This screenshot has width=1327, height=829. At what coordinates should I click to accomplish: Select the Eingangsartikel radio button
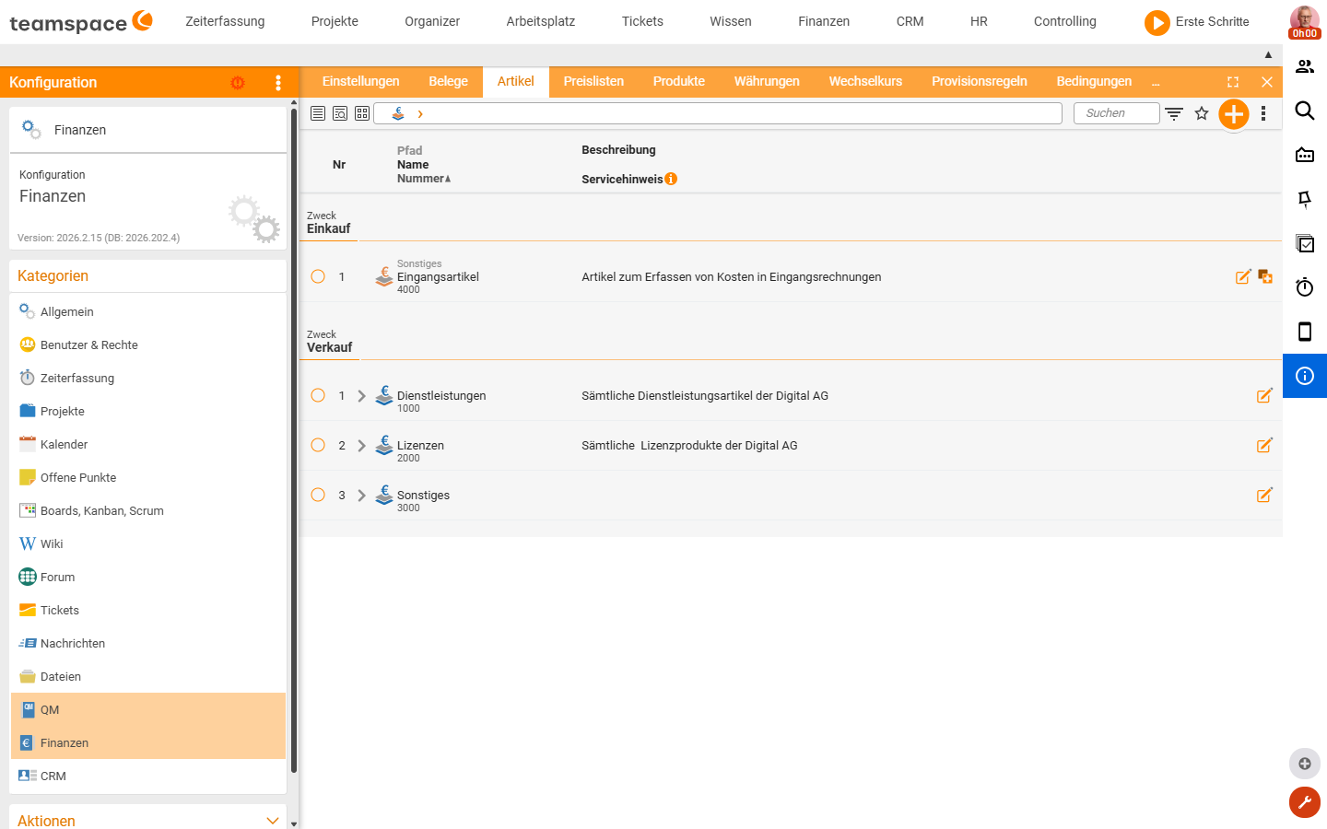coord(318,276)
